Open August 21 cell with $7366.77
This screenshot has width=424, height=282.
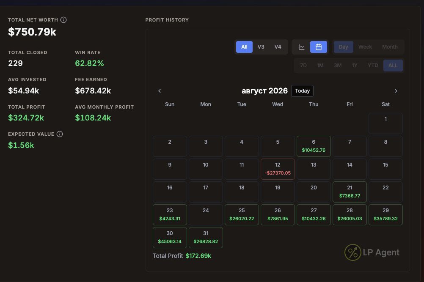(350, 192)
